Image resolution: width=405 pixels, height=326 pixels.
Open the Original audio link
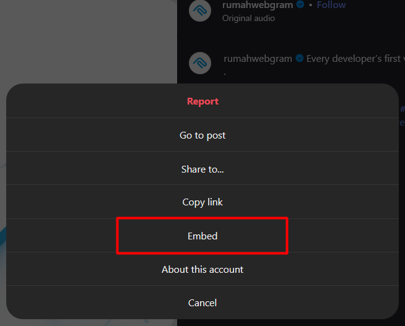(248, 18)
